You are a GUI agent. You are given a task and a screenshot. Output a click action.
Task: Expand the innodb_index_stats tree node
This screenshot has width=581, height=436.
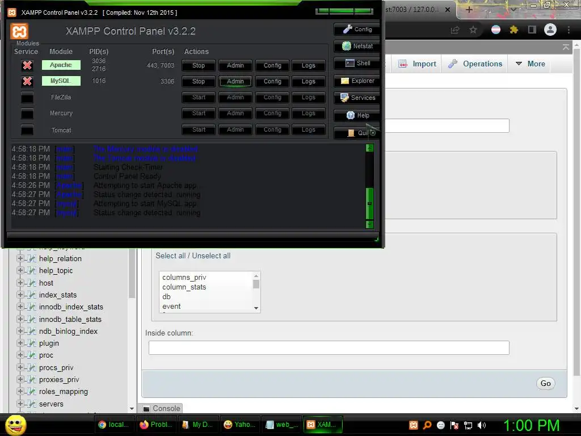click(20, 307)
